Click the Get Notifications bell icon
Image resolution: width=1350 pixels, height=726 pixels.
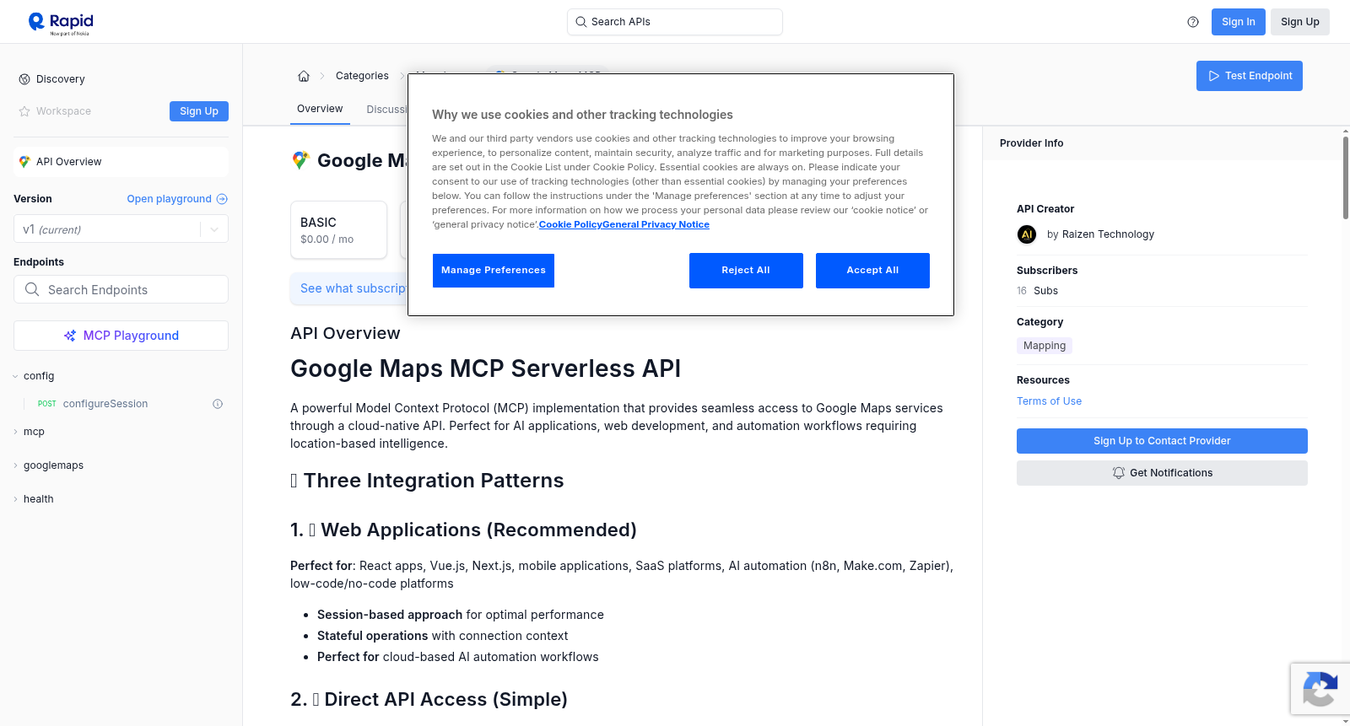click(x=1119, y=473)
